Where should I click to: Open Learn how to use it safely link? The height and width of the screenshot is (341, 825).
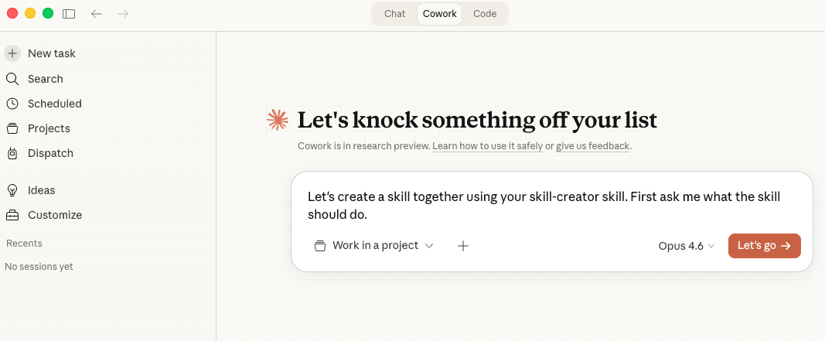(x=487, y=146)
